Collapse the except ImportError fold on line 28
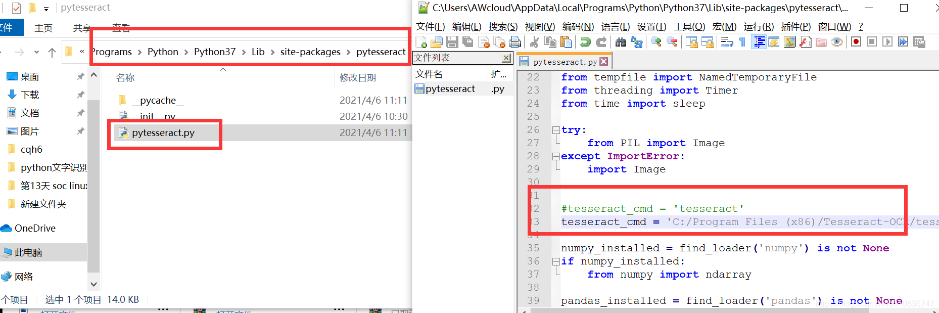The image size is (939, 313). [x=556, y=156]
